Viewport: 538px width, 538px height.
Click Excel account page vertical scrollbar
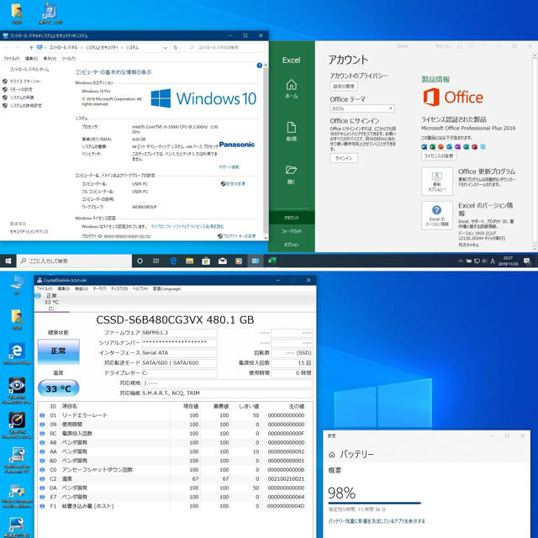point(535,152)
